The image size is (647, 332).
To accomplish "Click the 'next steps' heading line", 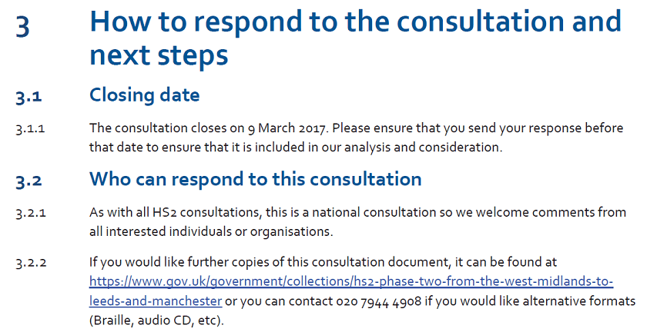I will coord(159,55).
